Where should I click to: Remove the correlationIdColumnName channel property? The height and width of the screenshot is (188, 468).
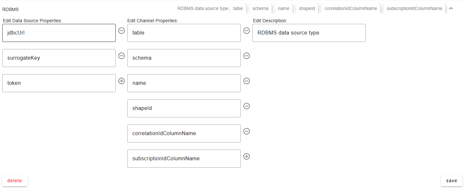(x=246, y=131)
